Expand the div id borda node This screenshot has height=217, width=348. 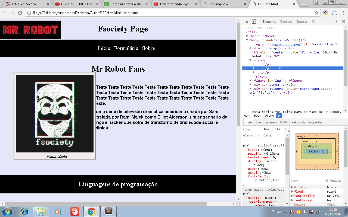click(250, 85)
